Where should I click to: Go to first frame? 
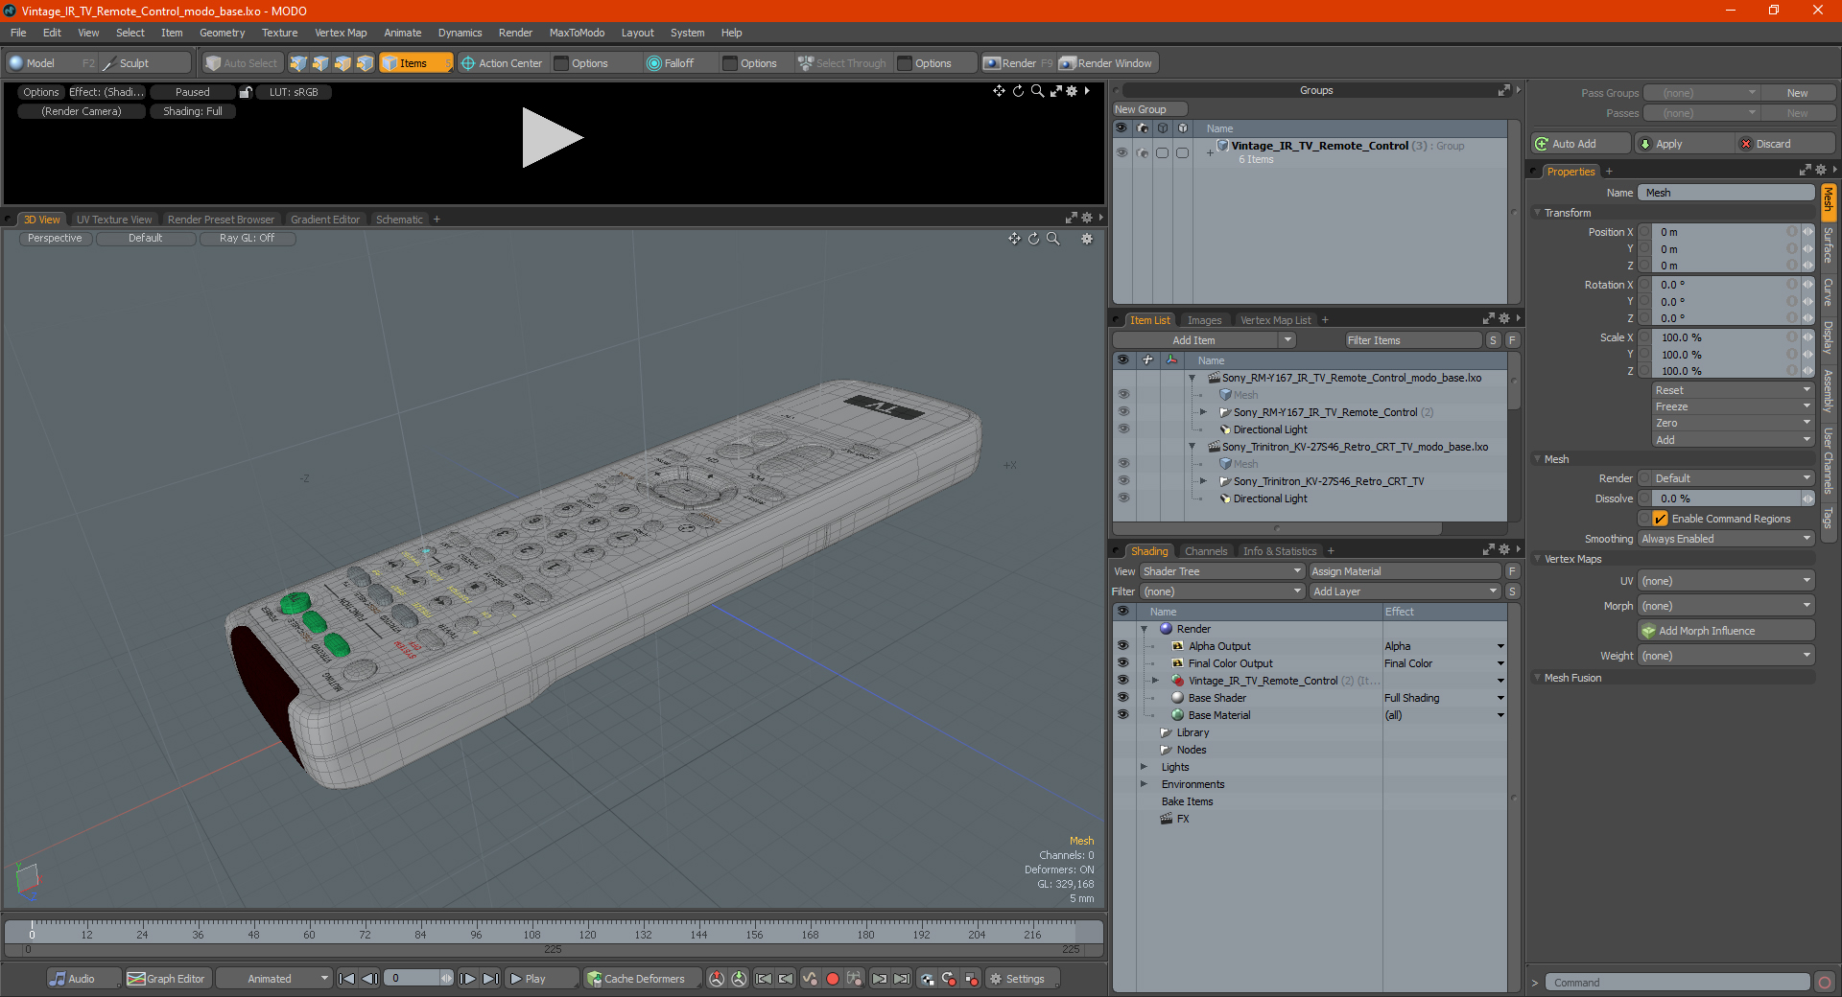tap(347, 979)
